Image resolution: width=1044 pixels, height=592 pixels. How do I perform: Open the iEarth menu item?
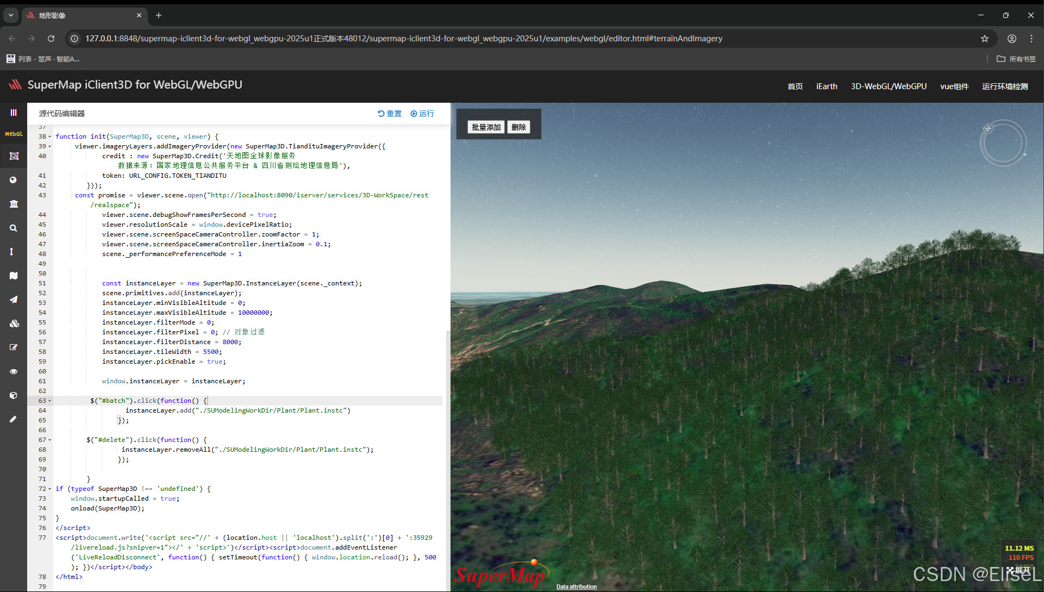[x=827, y=86]
